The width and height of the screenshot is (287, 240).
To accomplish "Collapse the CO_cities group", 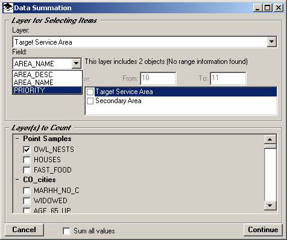I will click(17, 180).
